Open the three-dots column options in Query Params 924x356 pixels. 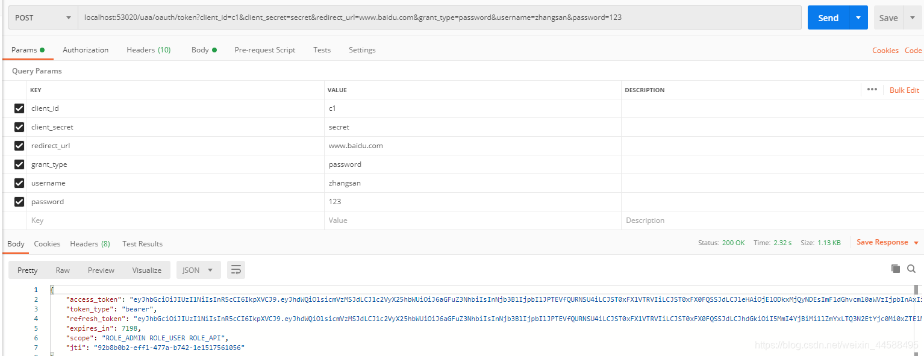click(x=872, y=89)
